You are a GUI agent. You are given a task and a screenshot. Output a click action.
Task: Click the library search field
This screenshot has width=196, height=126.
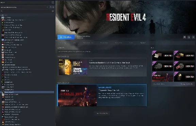pos(26,11)
